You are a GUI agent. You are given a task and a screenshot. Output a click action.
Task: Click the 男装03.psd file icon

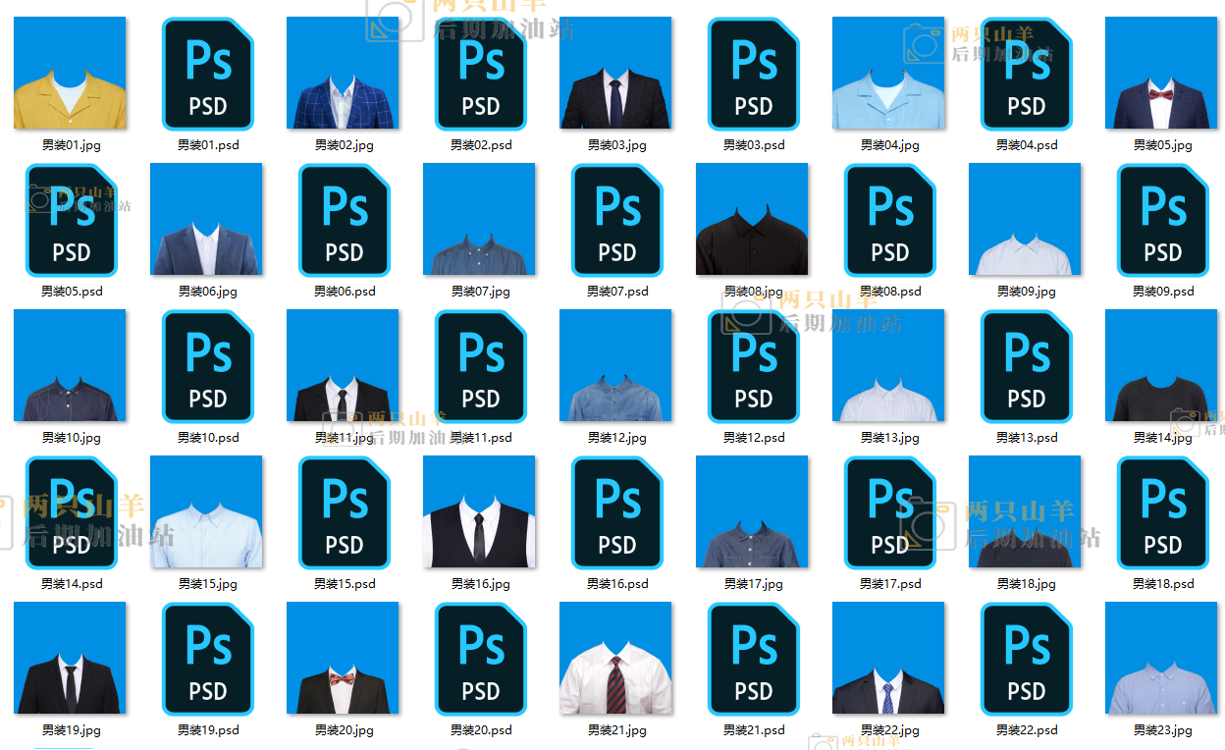[x=753, y=74]
